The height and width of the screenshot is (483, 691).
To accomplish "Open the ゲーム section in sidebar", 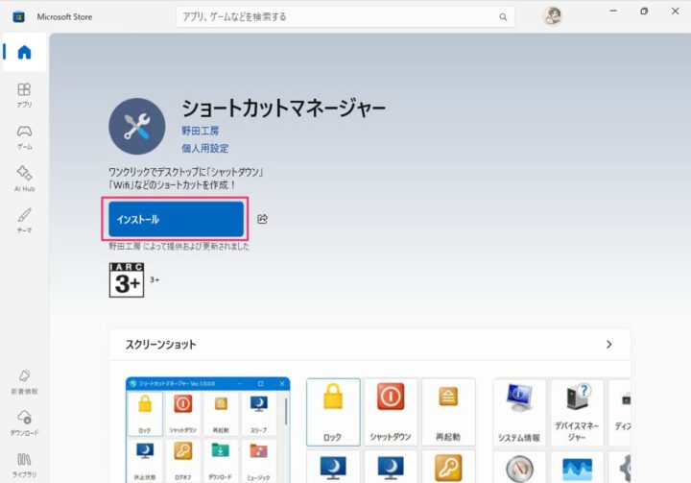I will tap(24, 136).
